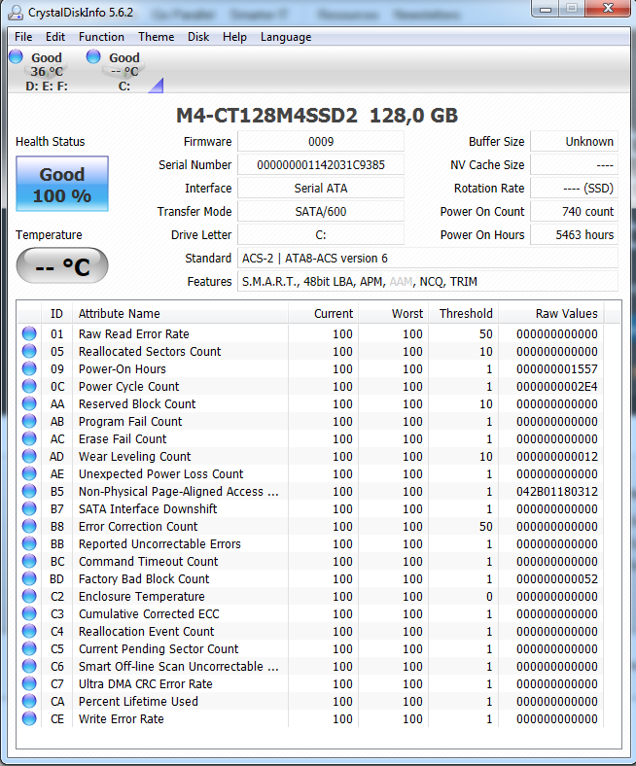Image resolution: width=636 pixels, height=766 pixels.
Task: Click status orb of Power-On Hours row
Action: 29,368
